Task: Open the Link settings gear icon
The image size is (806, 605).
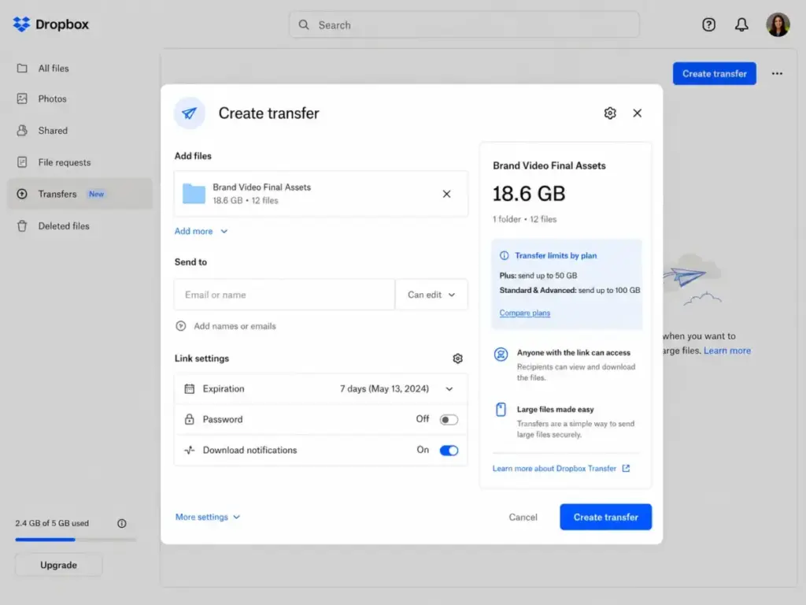Action: (x=457, y=358)
